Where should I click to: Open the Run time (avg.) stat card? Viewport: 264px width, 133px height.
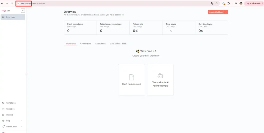(212, 28)
